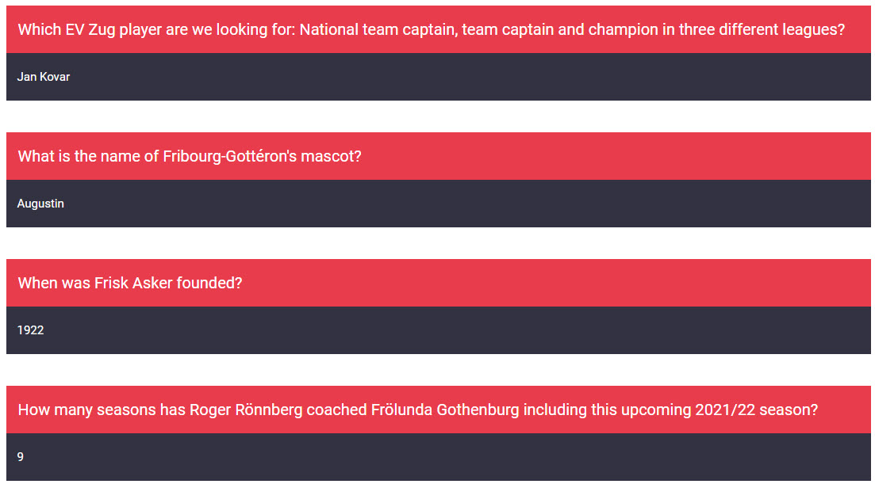
Task: Click the dark answer panel showing 9
Action: (x=438, y=457)
